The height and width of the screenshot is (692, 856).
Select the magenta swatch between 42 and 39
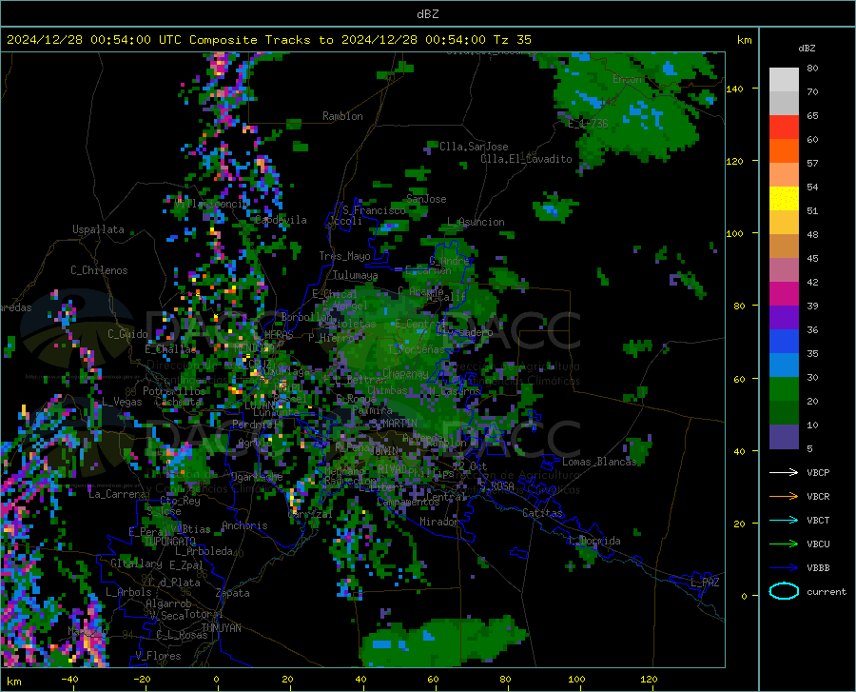[x=784, y=294]
